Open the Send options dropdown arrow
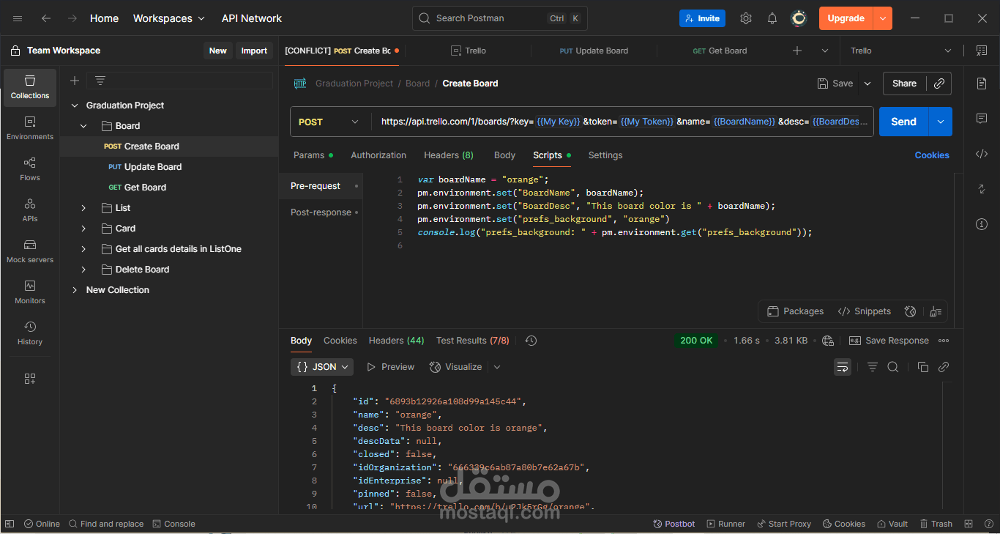 click(941, 122)
